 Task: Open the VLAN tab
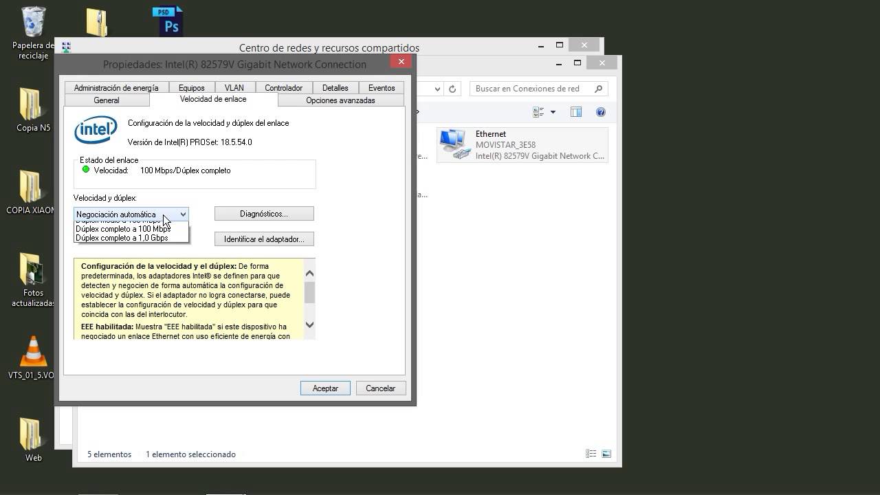234,88
